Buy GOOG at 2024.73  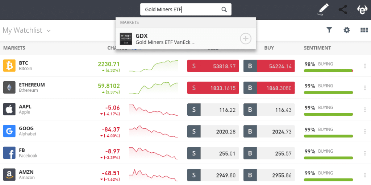(269, 131)
